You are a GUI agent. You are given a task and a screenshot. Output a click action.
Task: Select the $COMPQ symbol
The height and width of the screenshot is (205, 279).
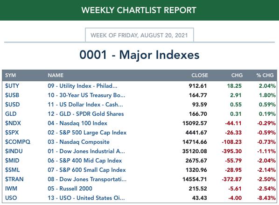[18, 142]
